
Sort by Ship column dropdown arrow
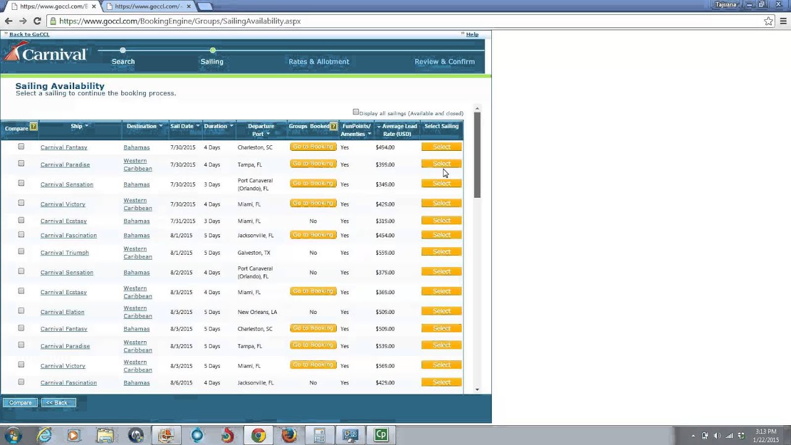click(x=87, y=126)
